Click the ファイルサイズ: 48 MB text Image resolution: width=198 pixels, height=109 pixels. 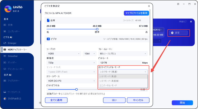coord(132,20)
